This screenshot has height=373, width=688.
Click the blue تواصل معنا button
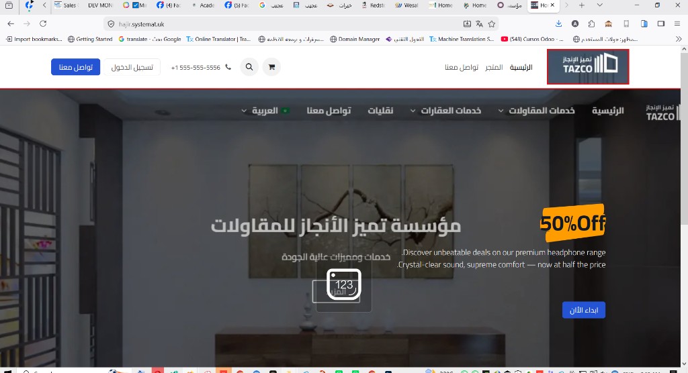(x=75, y=67)
